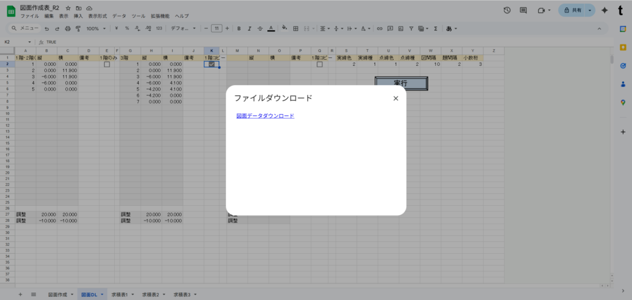Decrease decimal places button
Screen dimensions: 632x300
click(137, 28)
